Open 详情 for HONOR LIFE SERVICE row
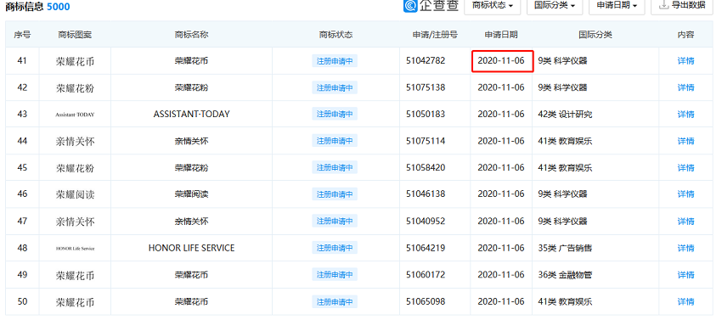This screenshot has width=722, height=320. 685,248
